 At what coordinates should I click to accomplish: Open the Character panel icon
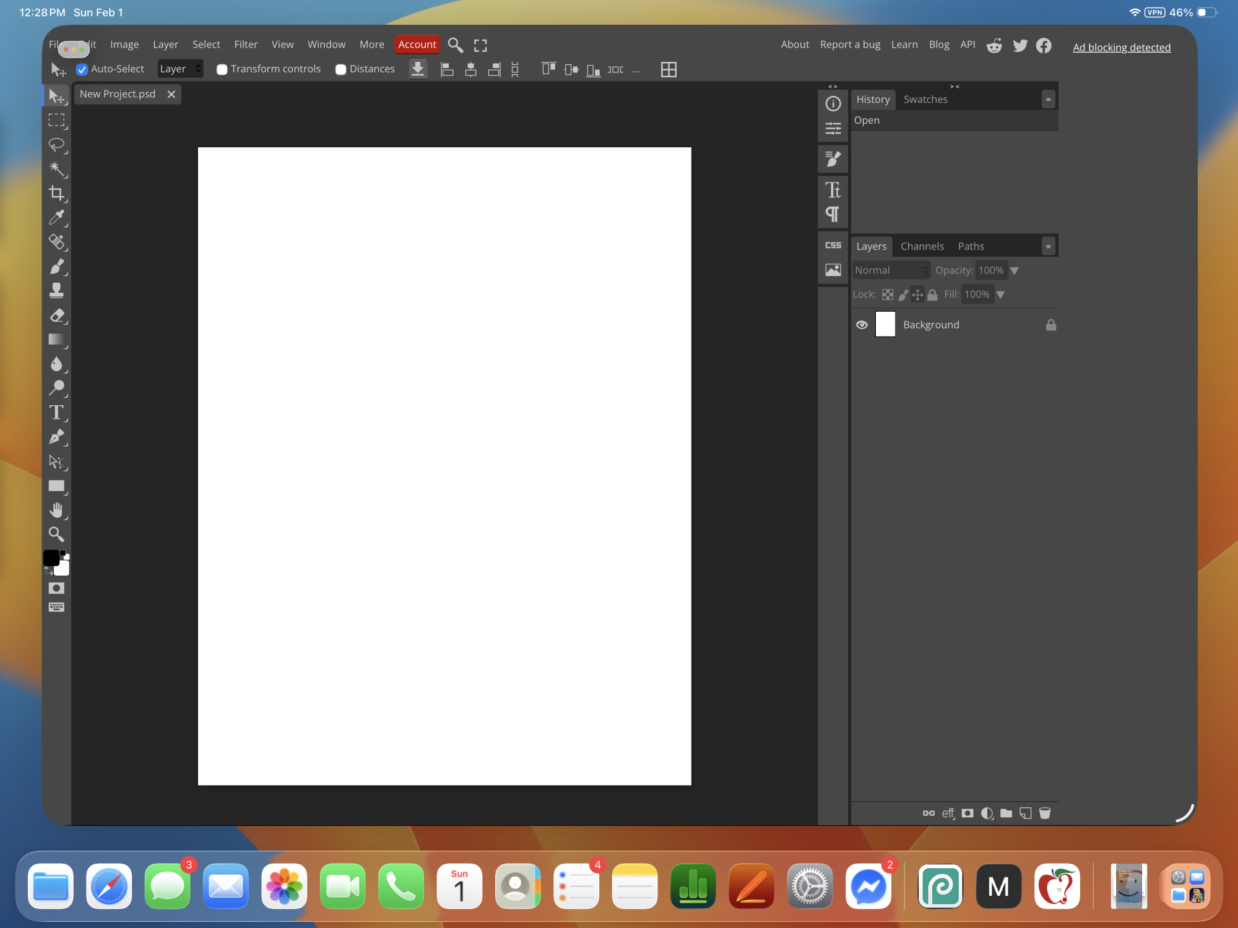(833, 189)
